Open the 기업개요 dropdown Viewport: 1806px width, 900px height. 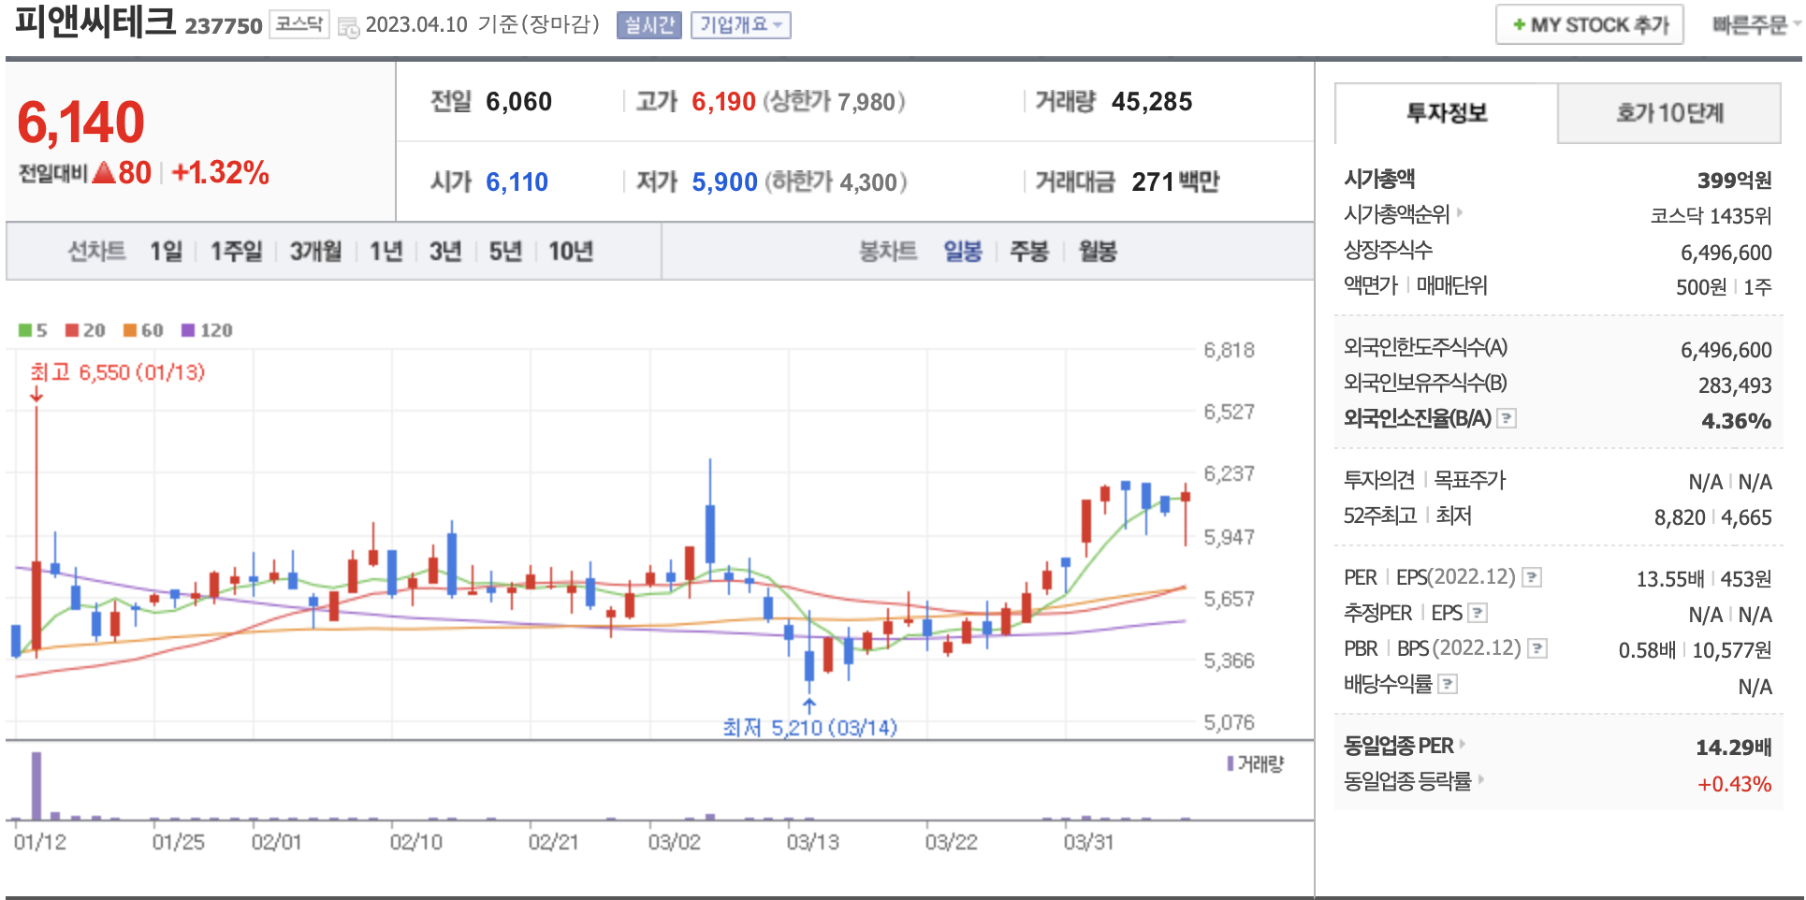(x=740, y=25)
